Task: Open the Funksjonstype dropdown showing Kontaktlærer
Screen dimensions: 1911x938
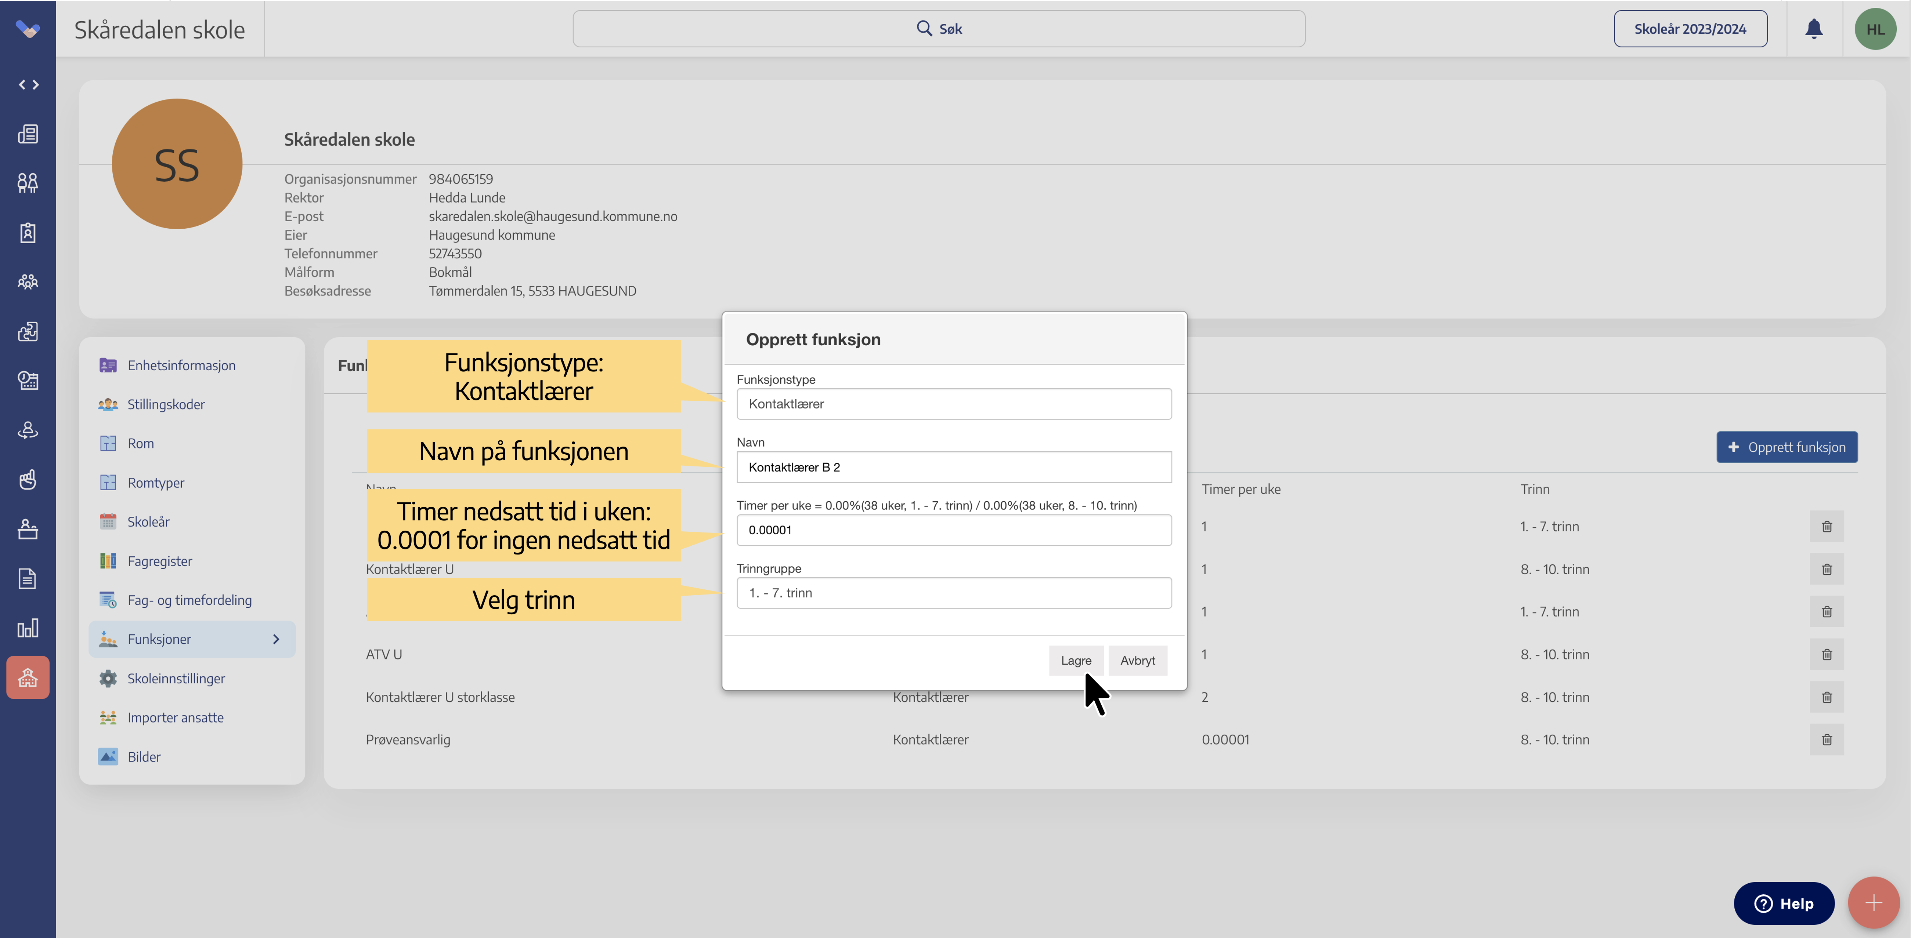Action: click(954, 404)
